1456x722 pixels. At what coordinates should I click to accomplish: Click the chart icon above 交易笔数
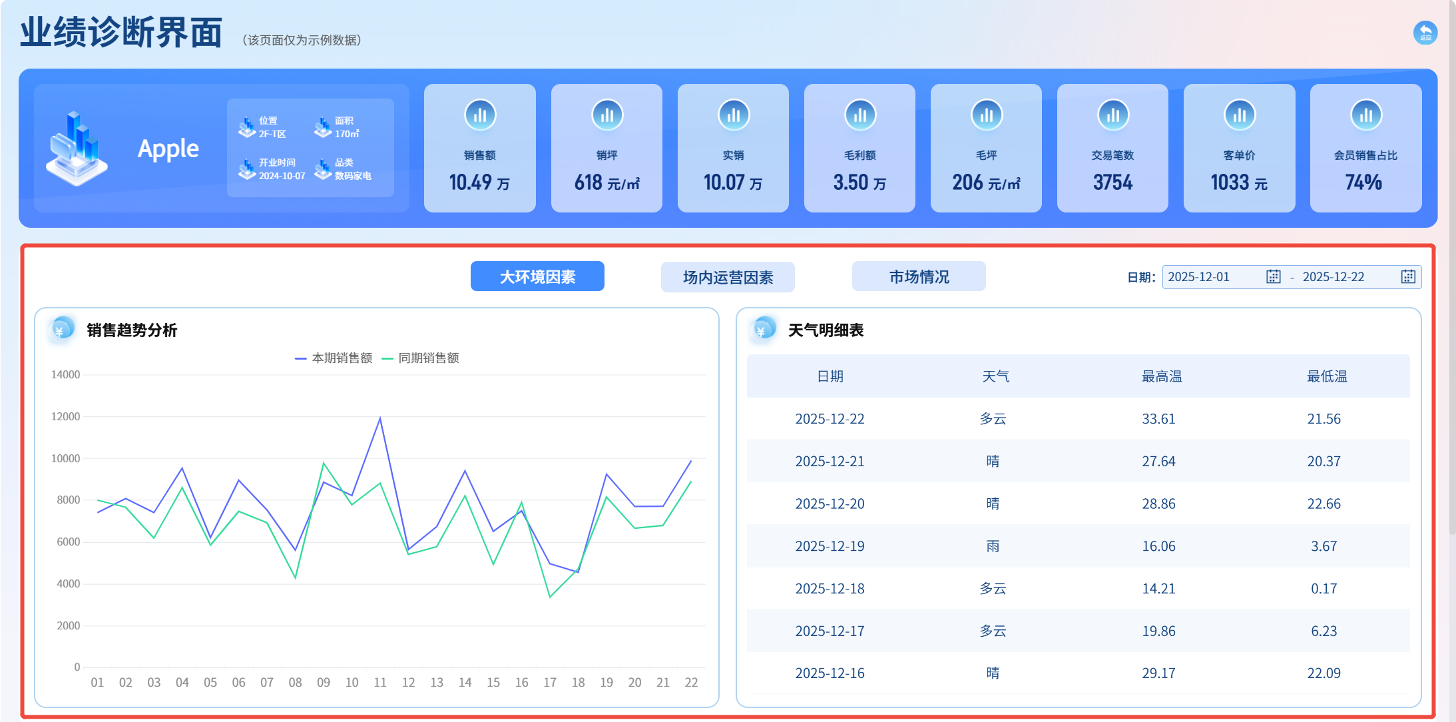[x=1112, y=115]
